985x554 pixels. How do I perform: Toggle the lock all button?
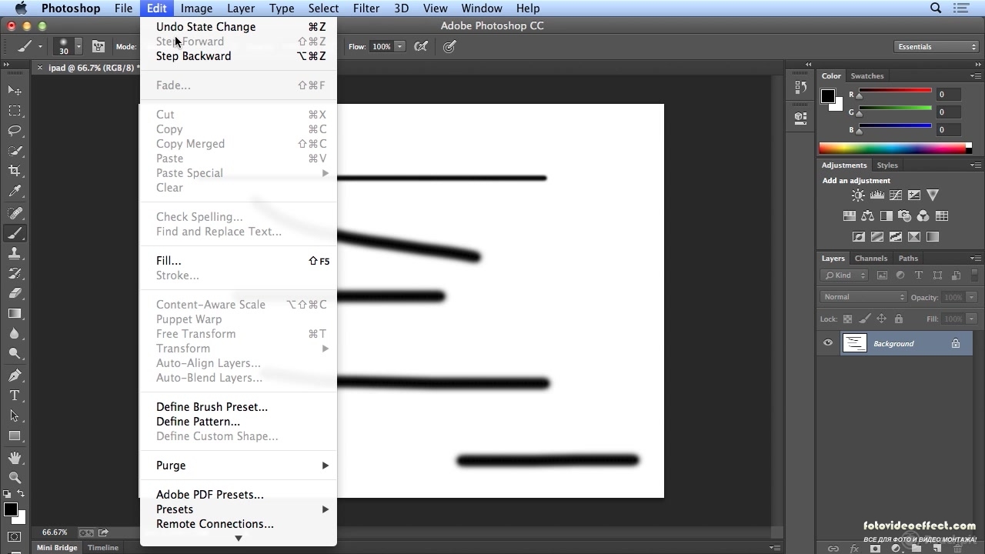click(x=898, y=319)
